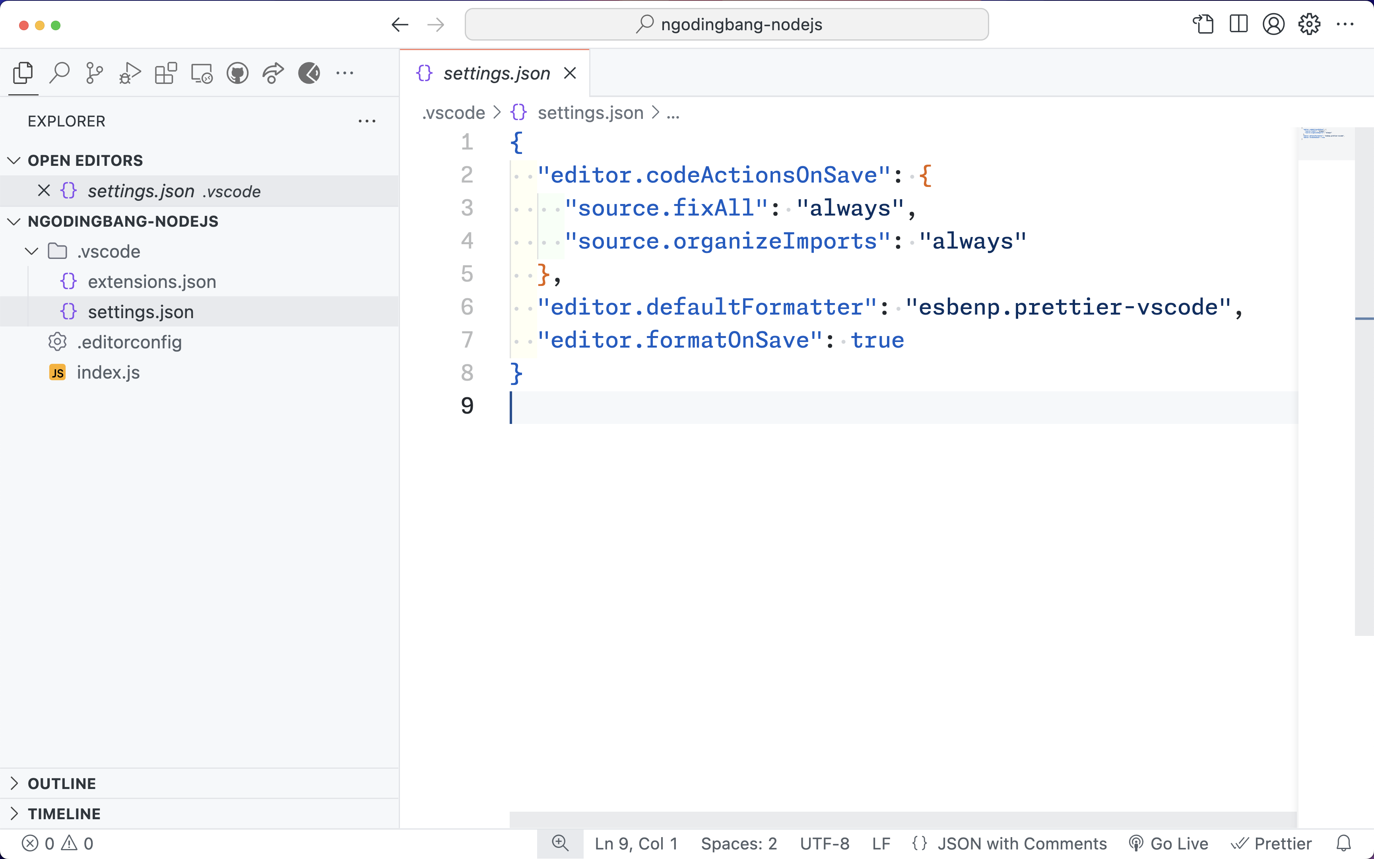Viewport: 1374px width, 859px height.
Task: Open Explorer views and more actions ellipsis
Action: tap(367, 121)
